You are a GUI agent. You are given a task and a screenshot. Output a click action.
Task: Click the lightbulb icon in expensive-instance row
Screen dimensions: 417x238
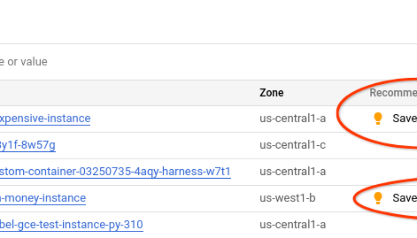[x=378, y=118]
